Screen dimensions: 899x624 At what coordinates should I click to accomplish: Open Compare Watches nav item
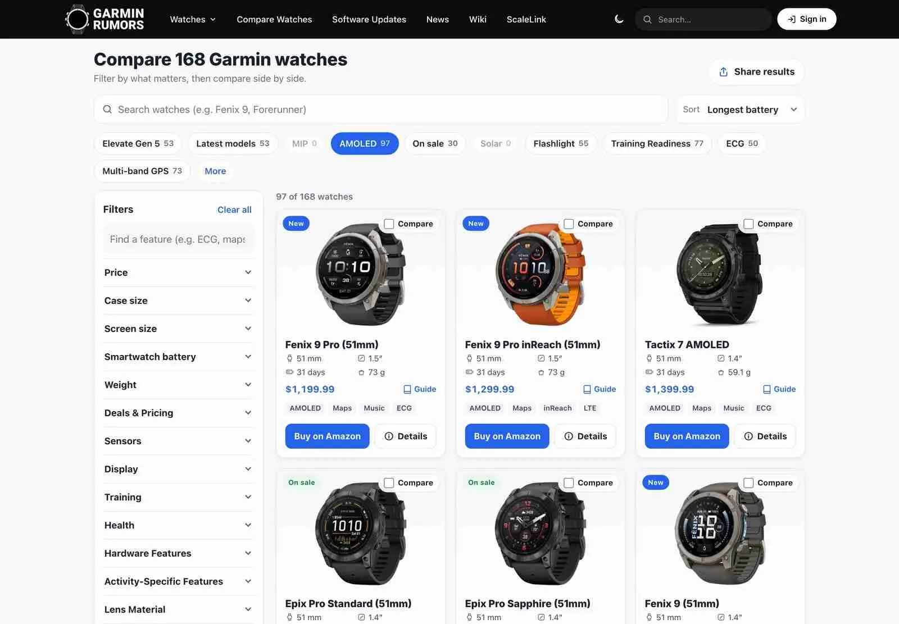coord(274,19)
